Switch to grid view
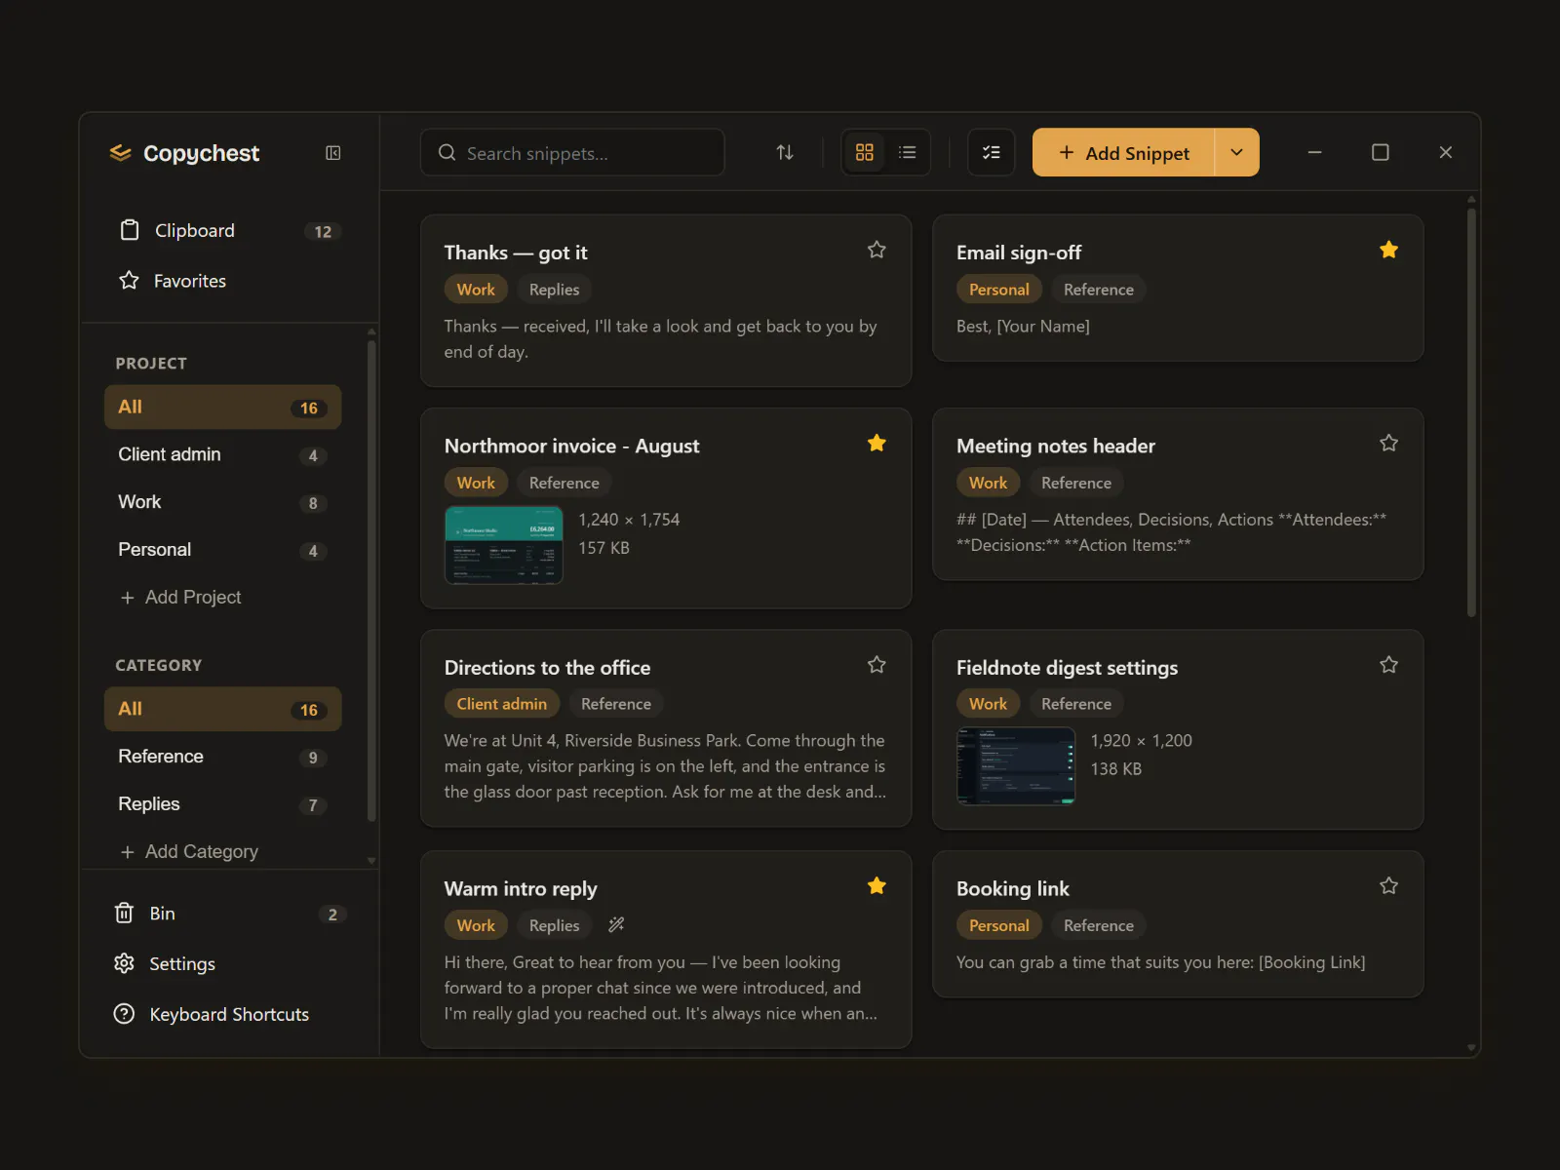Screen dimensions: 1560x1170 tap(865, 152)
